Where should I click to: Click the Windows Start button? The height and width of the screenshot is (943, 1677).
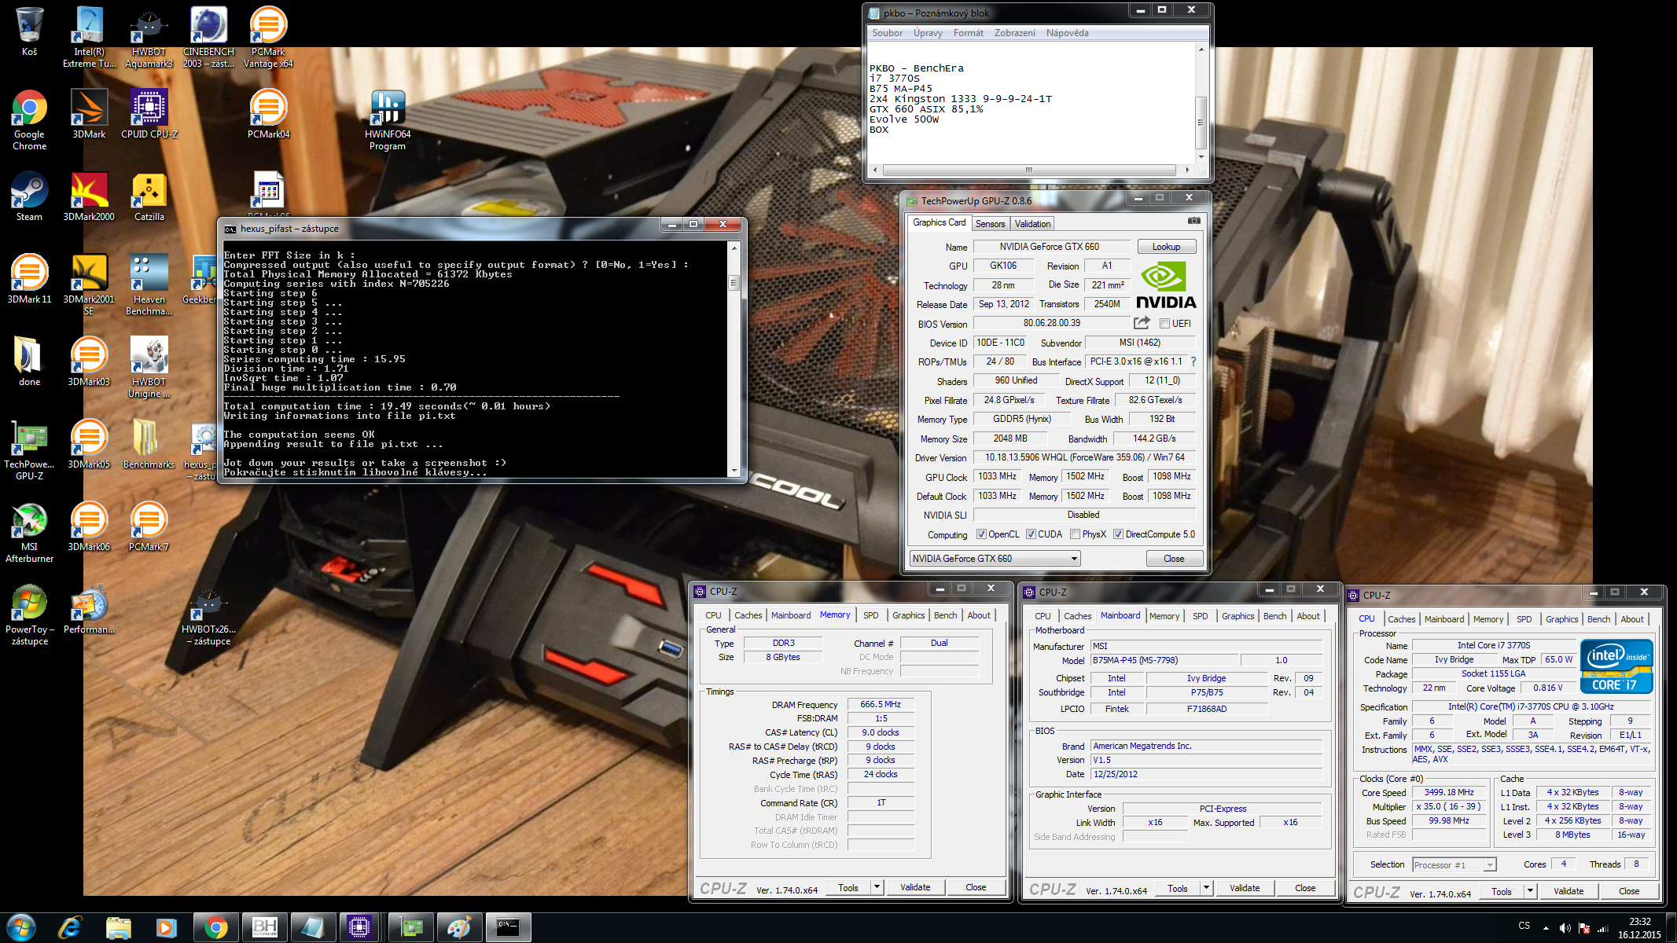click(21, 927)
